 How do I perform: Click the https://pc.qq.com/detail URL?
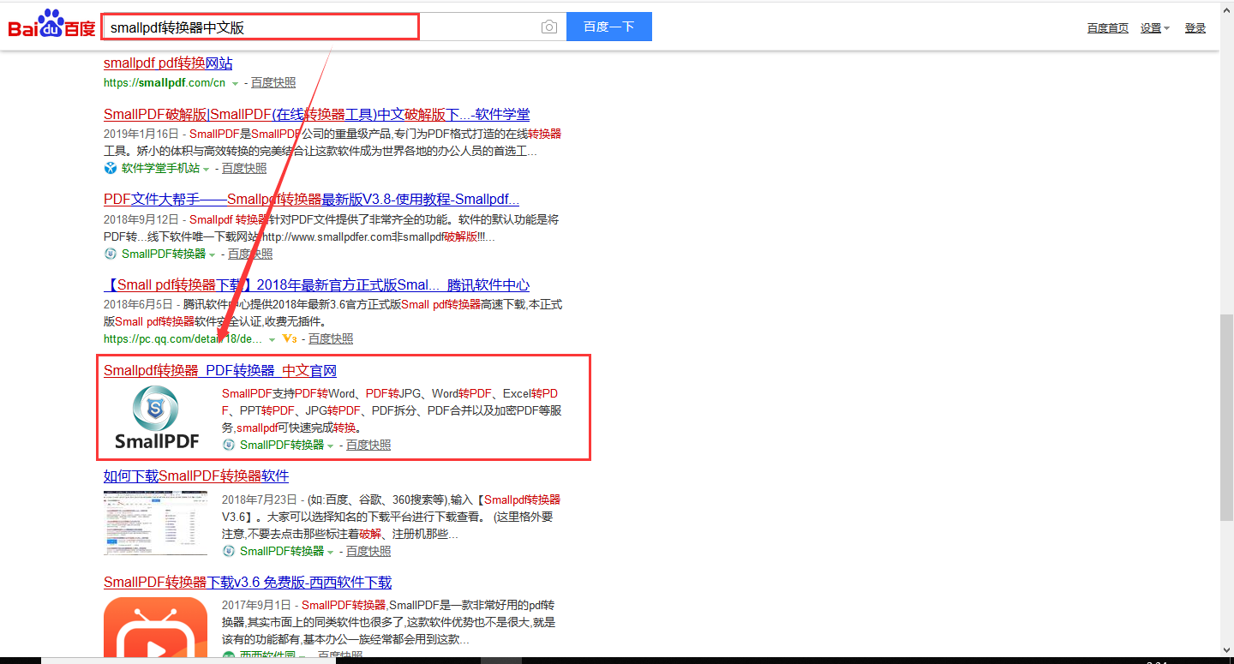(x=183, y=339)
